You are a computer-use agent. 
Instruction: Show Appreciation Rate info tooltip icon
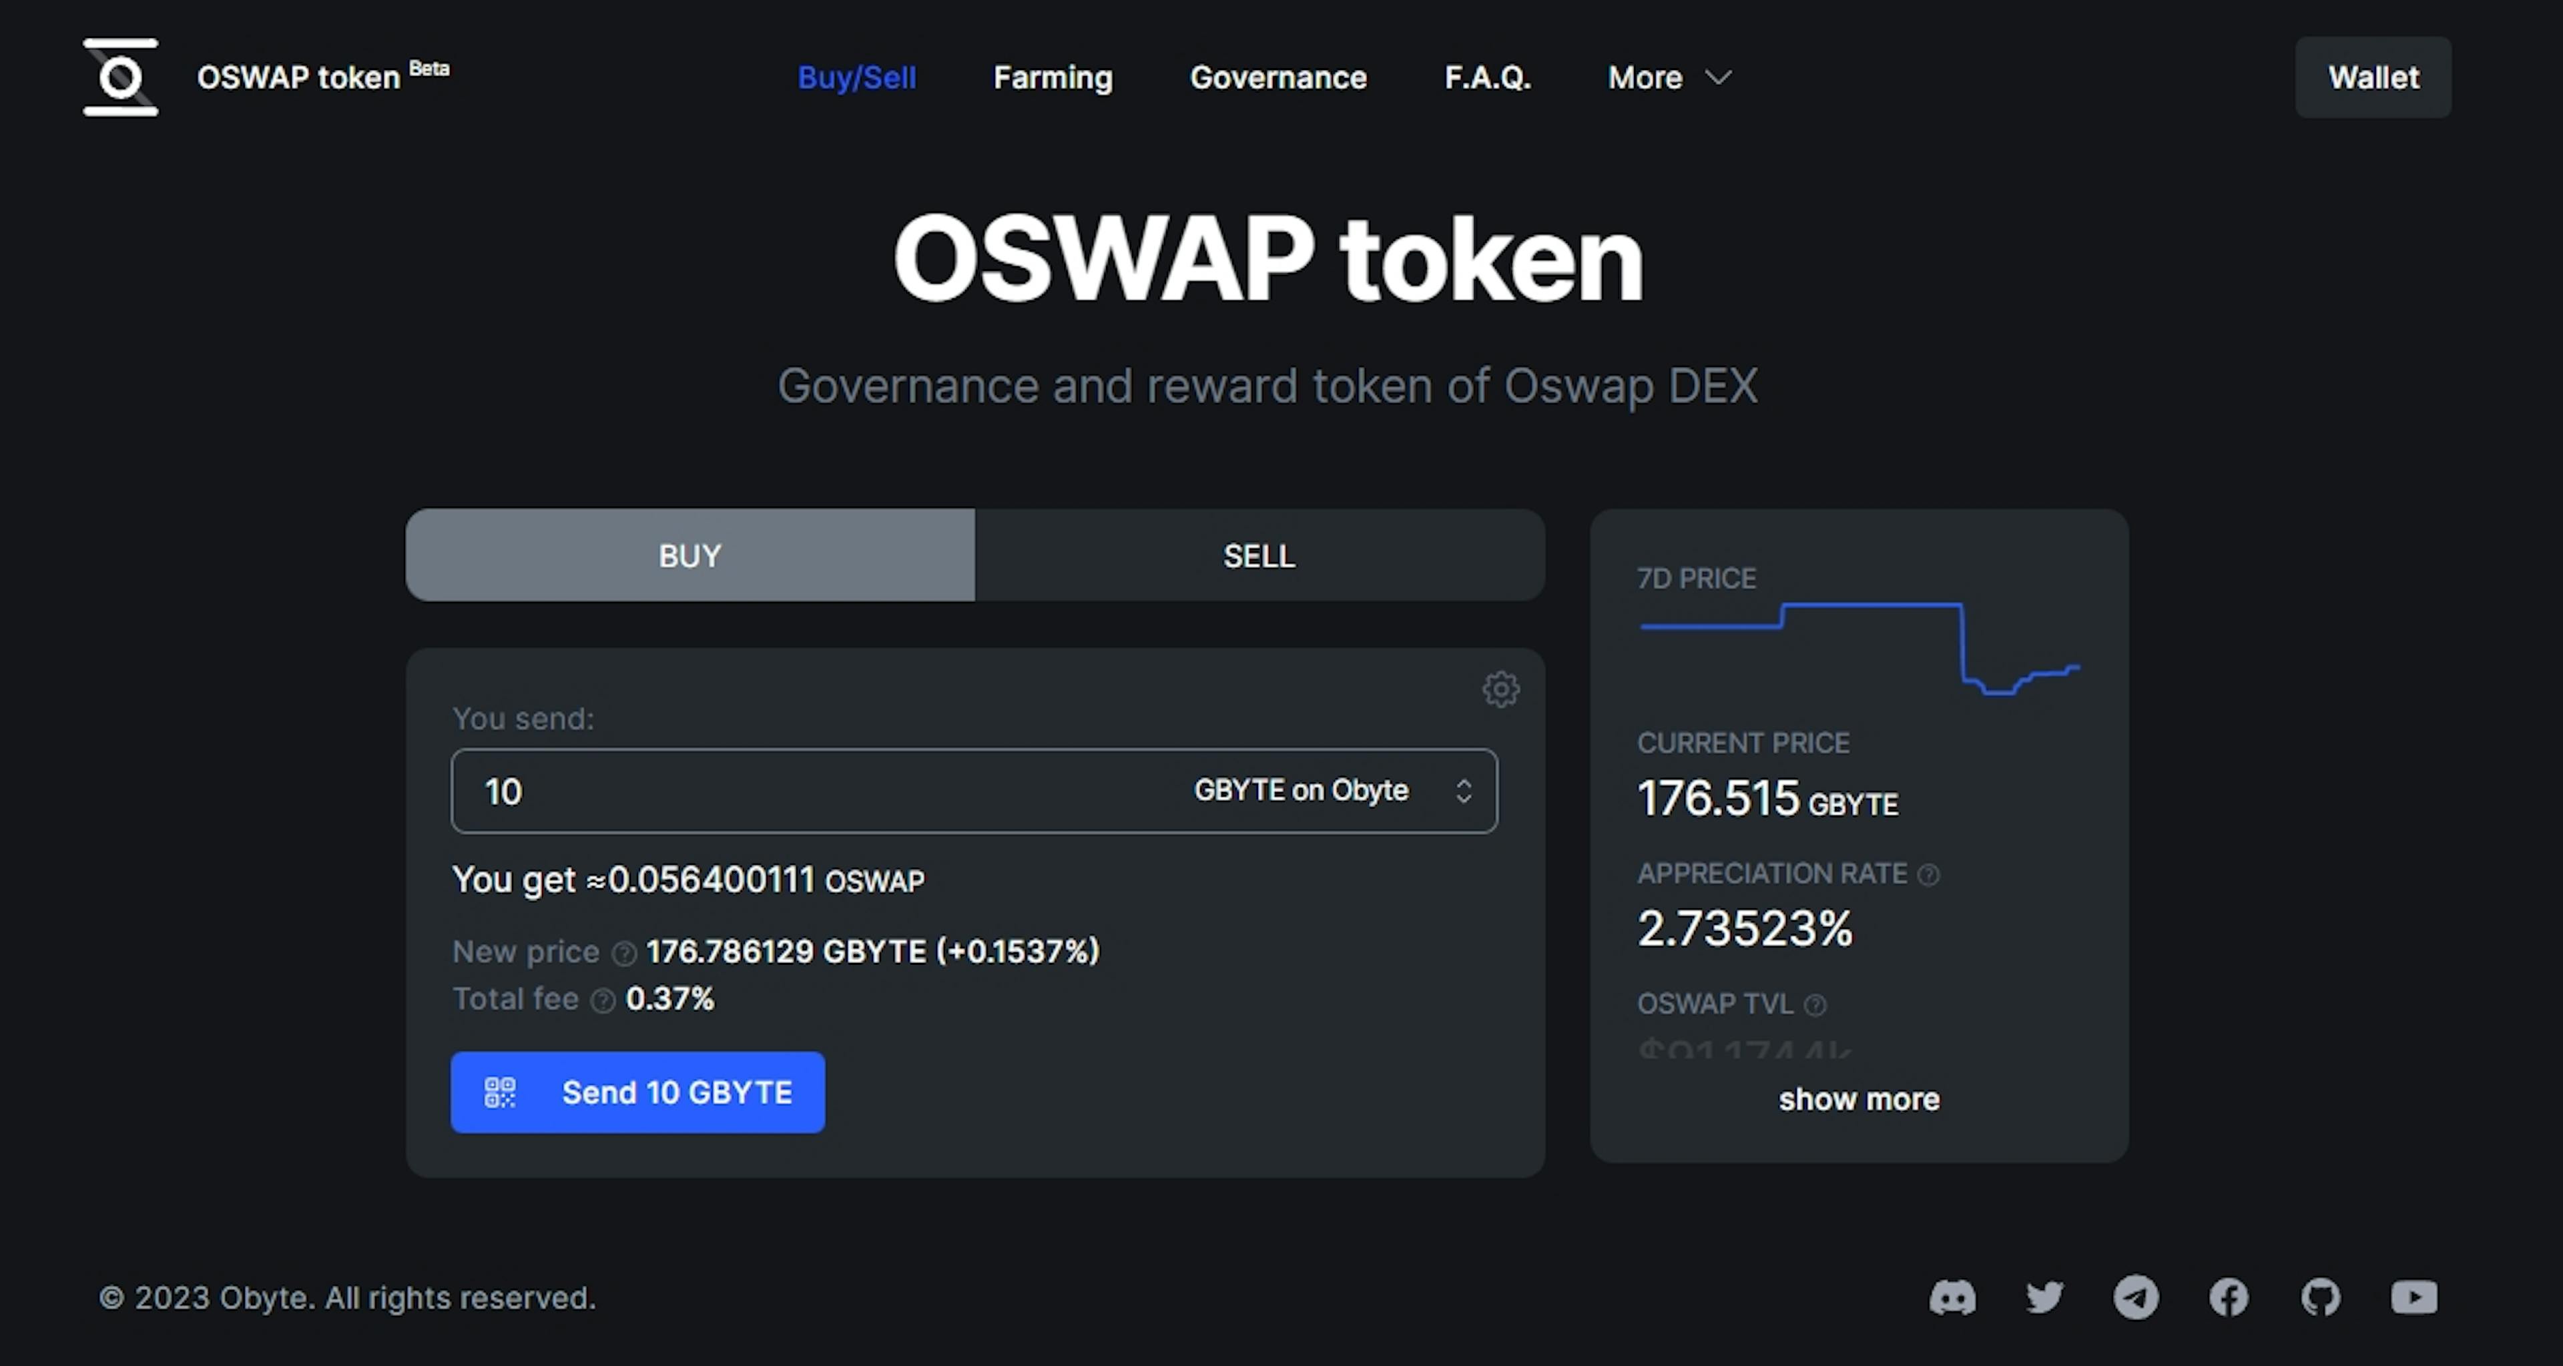tap(1928, 874)
